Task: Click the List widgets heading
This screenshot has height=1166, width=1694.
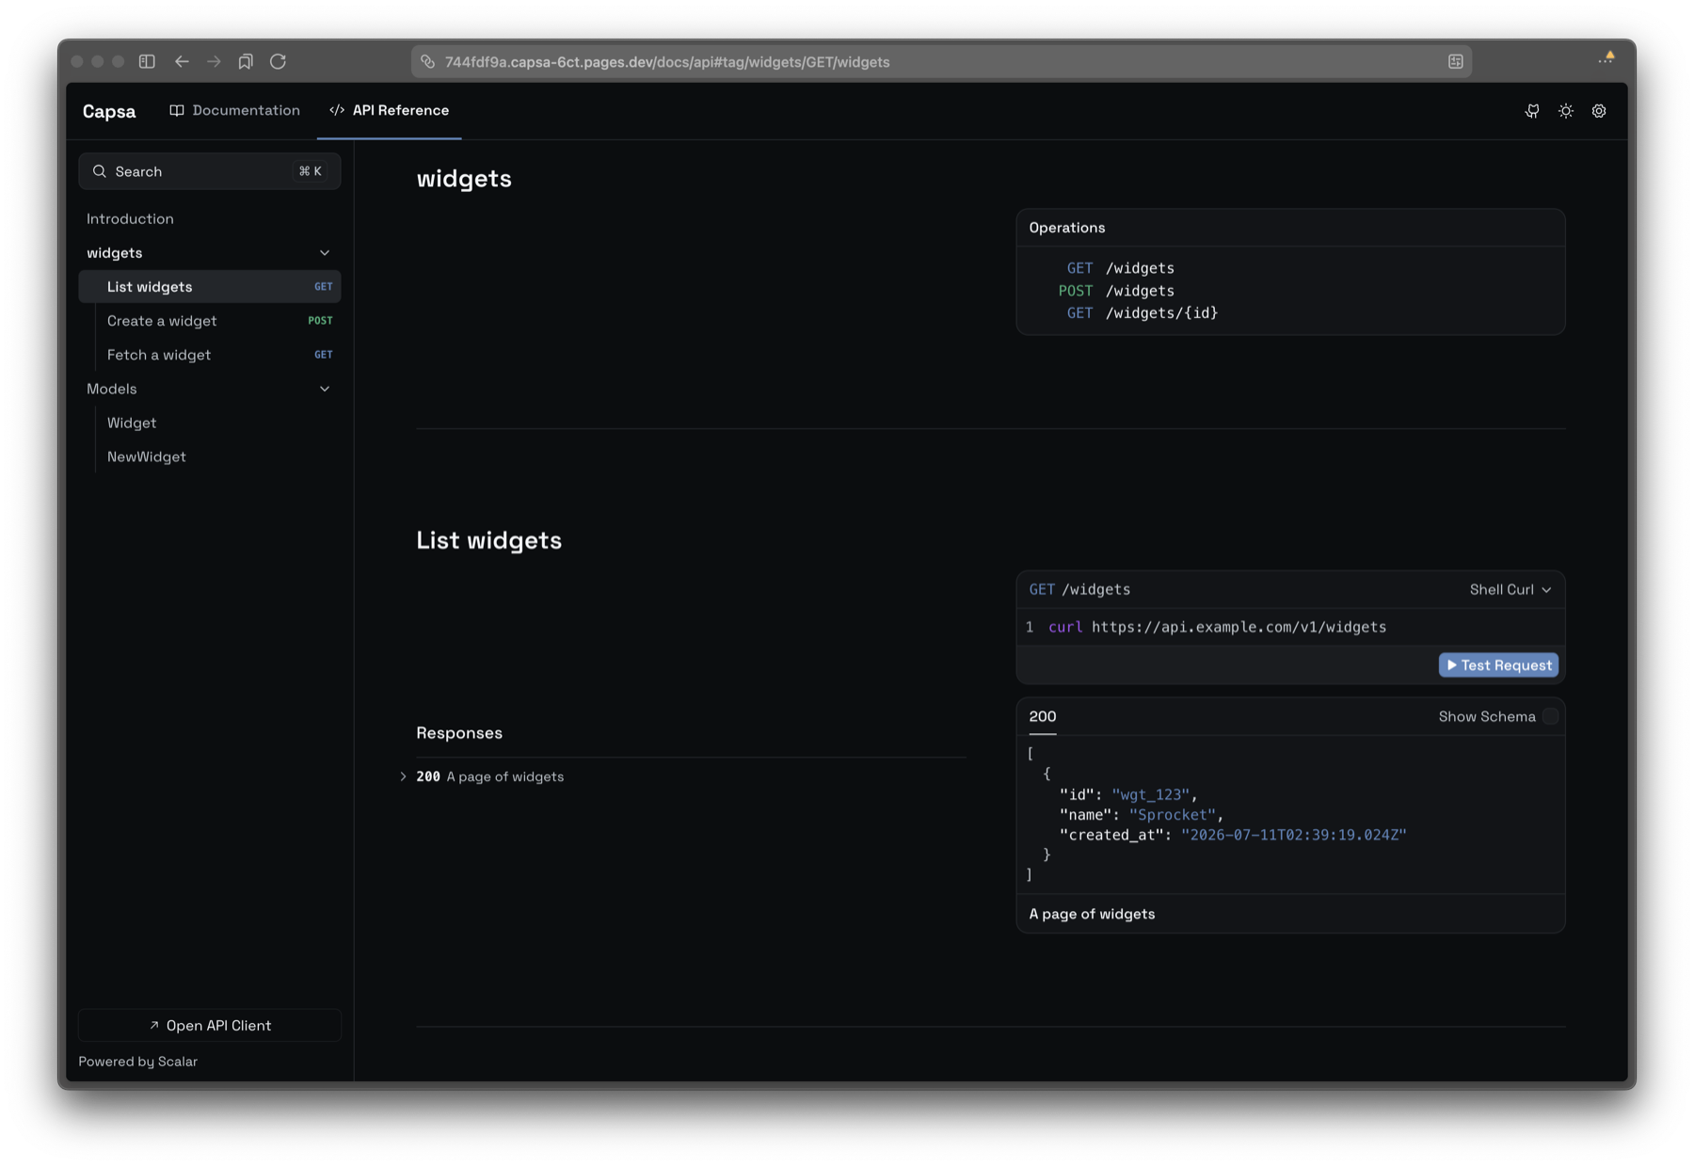Action: (x=489, y=540)
